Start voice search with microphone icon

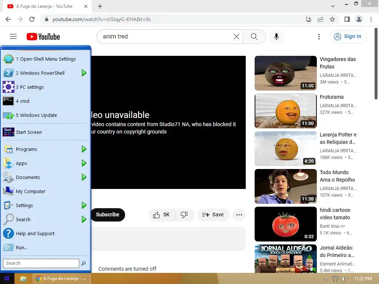[276, 37]
